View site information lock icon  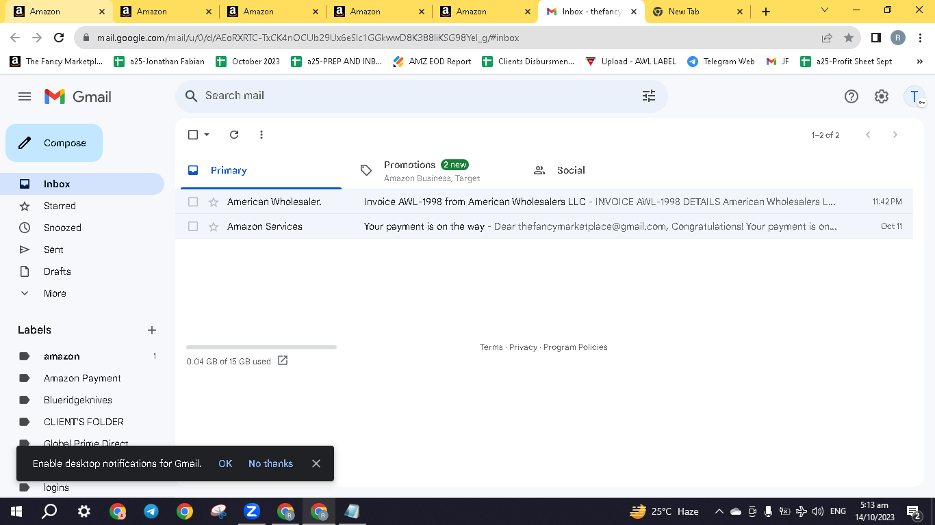pos(86,38)
